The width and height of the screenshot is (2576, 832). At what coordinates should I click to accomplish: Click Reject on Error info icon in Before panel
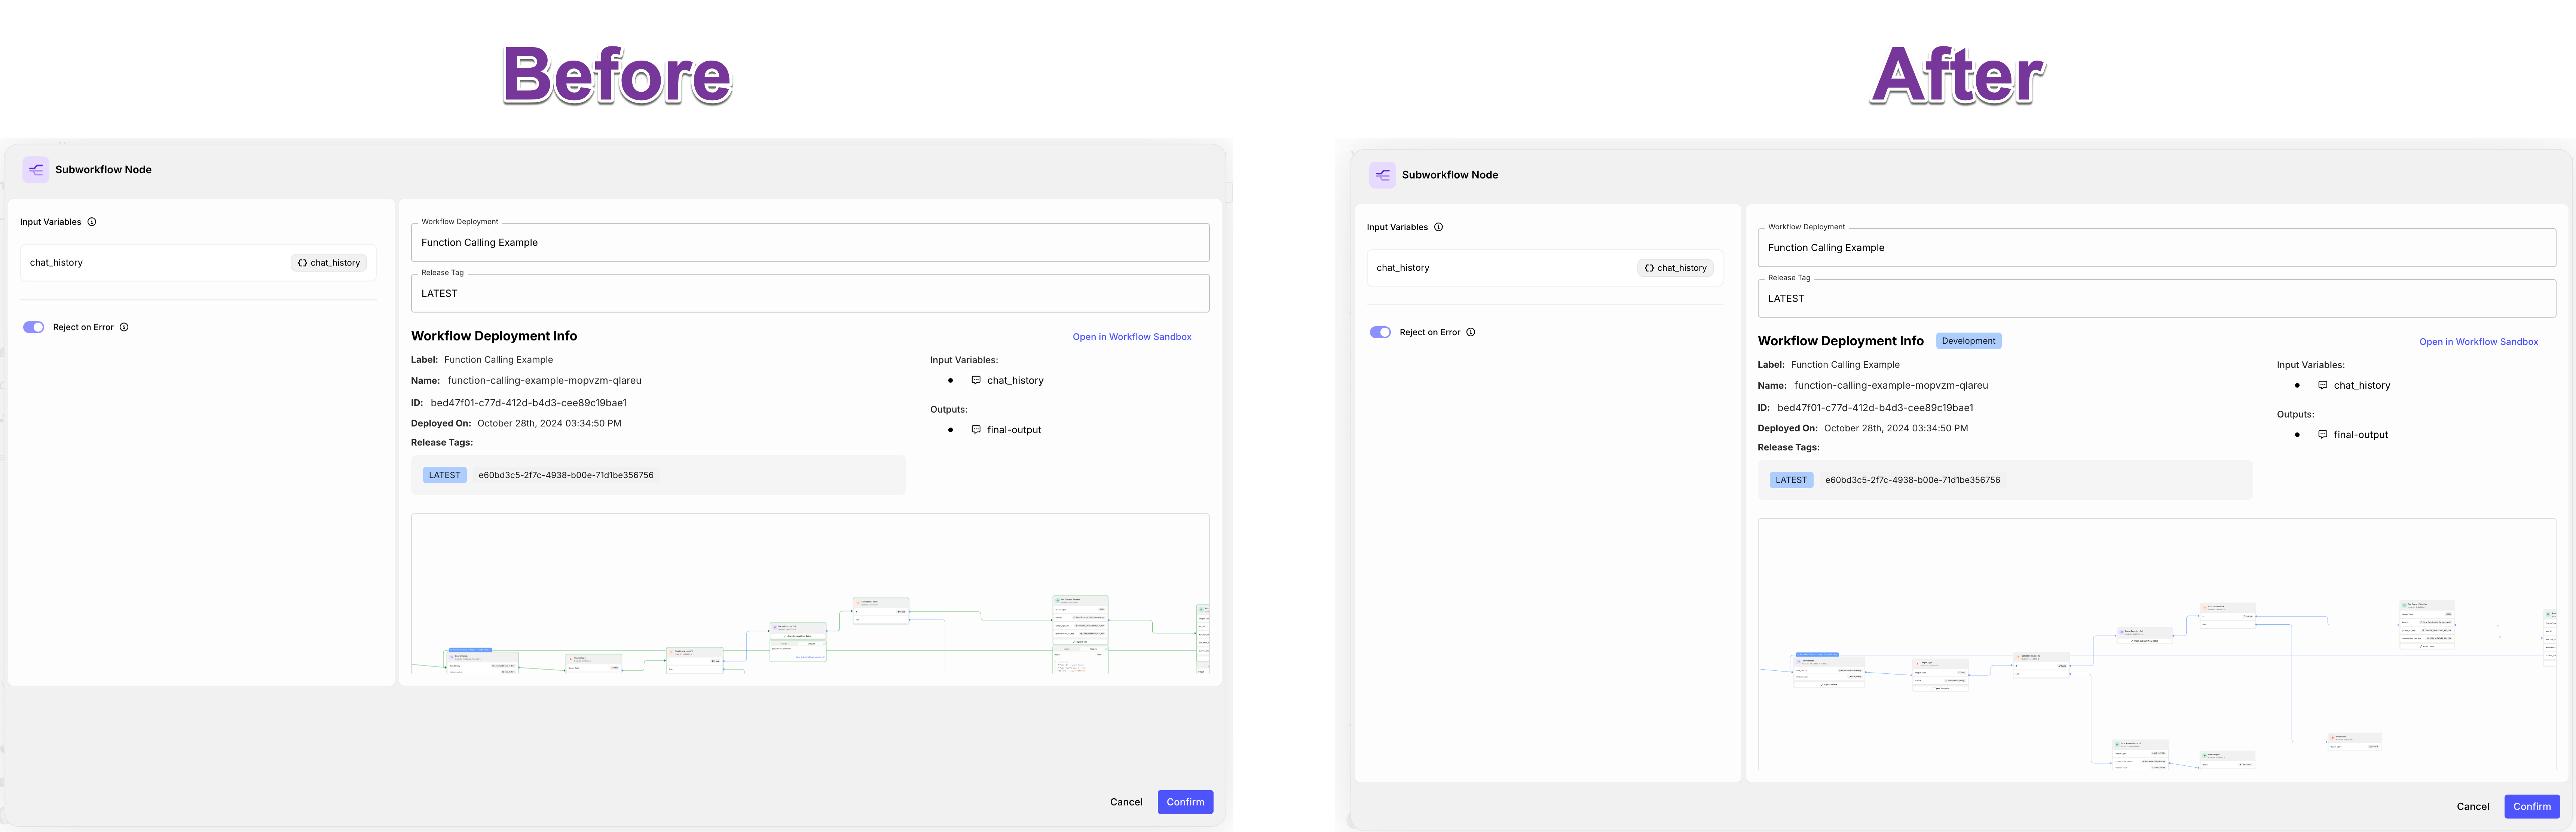point(124,327)
